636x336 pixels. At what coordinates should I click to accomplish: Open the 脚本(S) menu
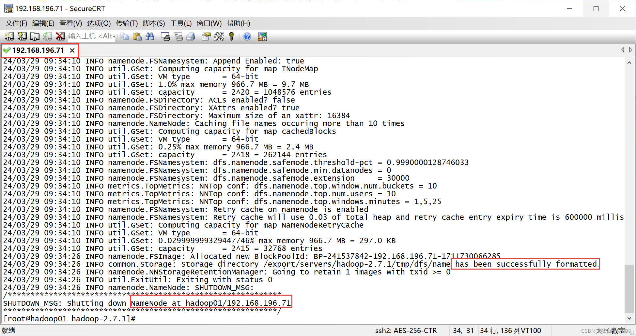pyautogui.click(x=154, y=23)
